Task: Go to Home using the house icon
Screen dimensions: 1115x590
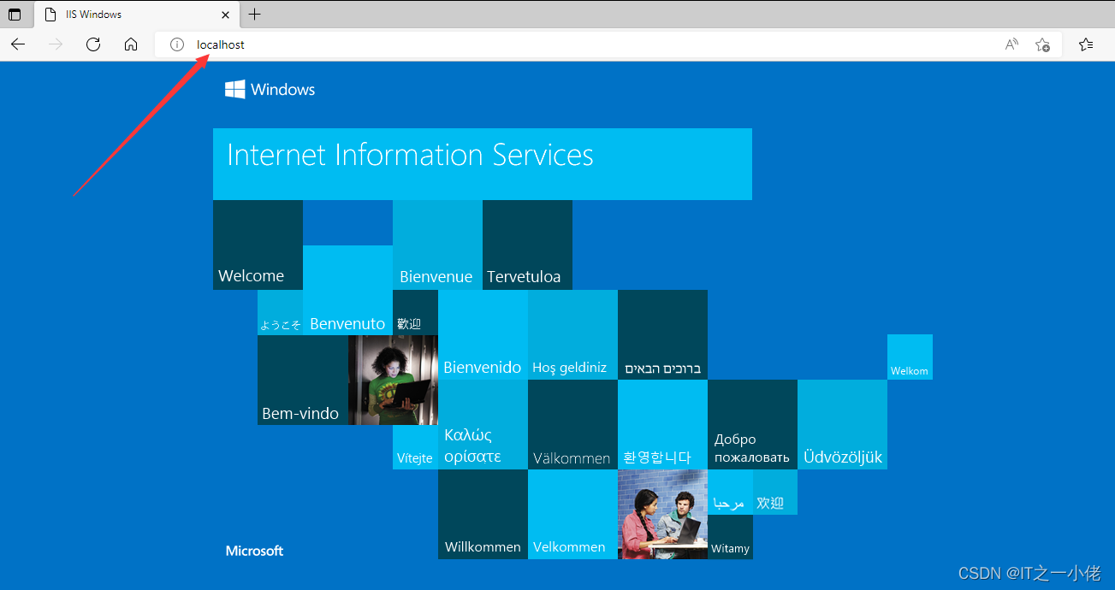Action: pos(131,44)
